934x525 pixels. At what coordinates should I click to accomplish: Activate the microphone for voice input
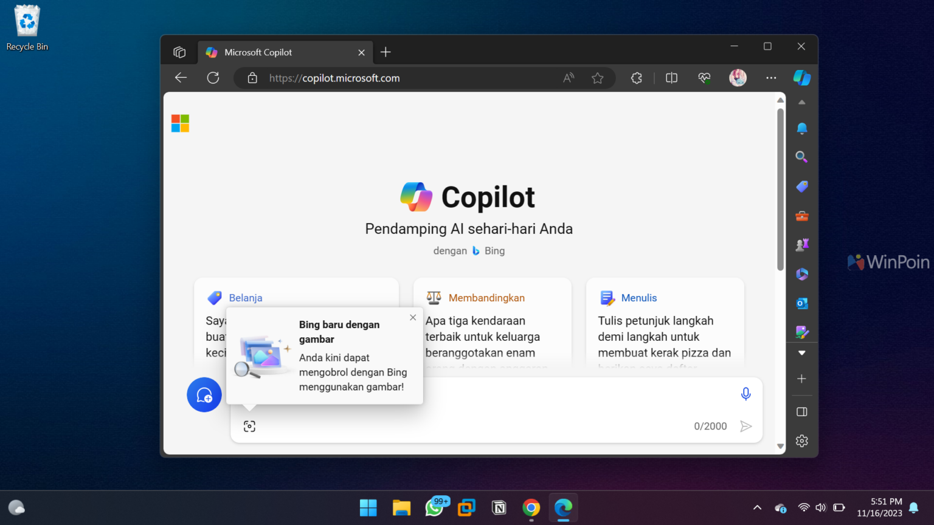[745, 394]
